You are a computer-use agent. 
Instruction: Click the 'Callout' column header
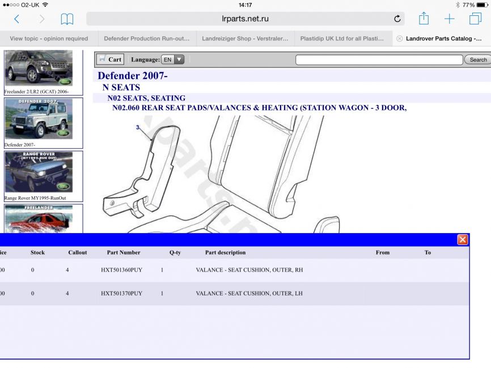click(x=77, y=252)
